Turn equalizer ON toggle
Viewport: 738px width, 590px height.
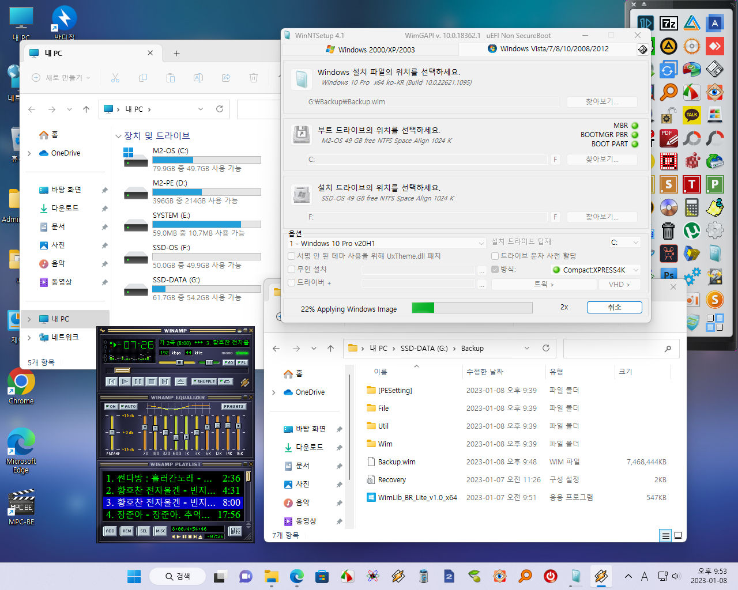tap(111, 407)
